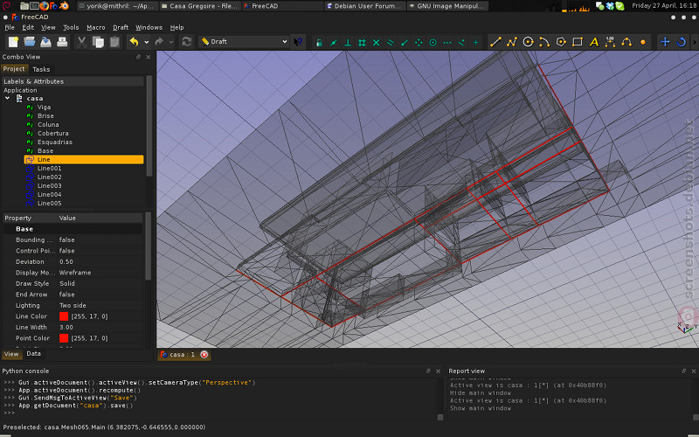Image resolution: width=699 pixels, height=437 pixels.
Task: Select the Draft Circle tool
Action: (x=528, y=42)
